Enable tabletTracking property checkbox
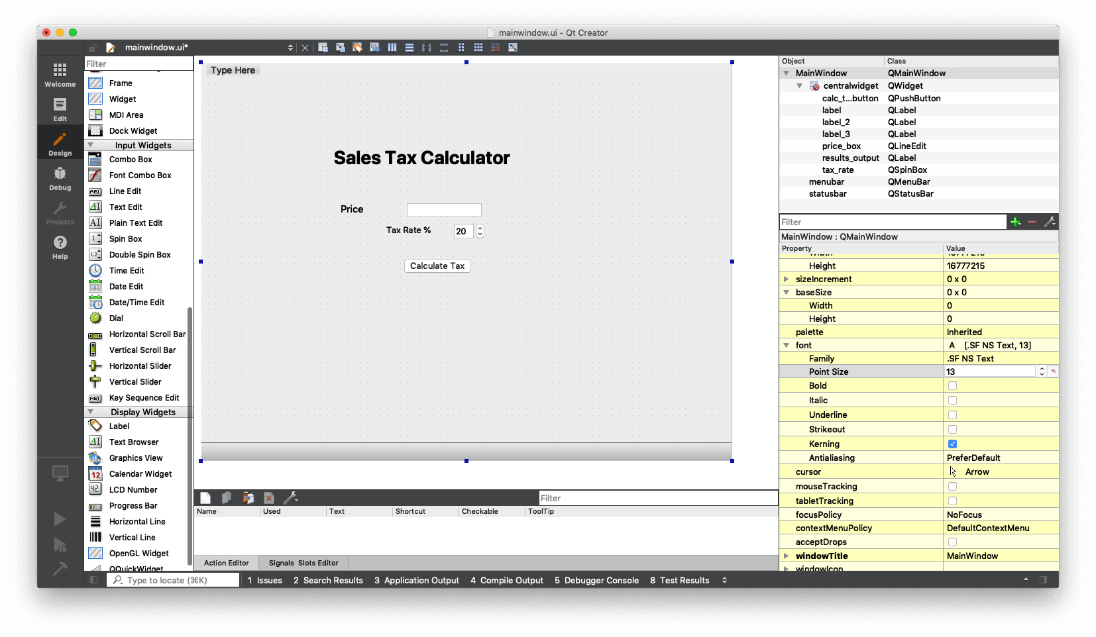Image resolution: width=1096 pixels, height=637 pixels. pos(952,501)
